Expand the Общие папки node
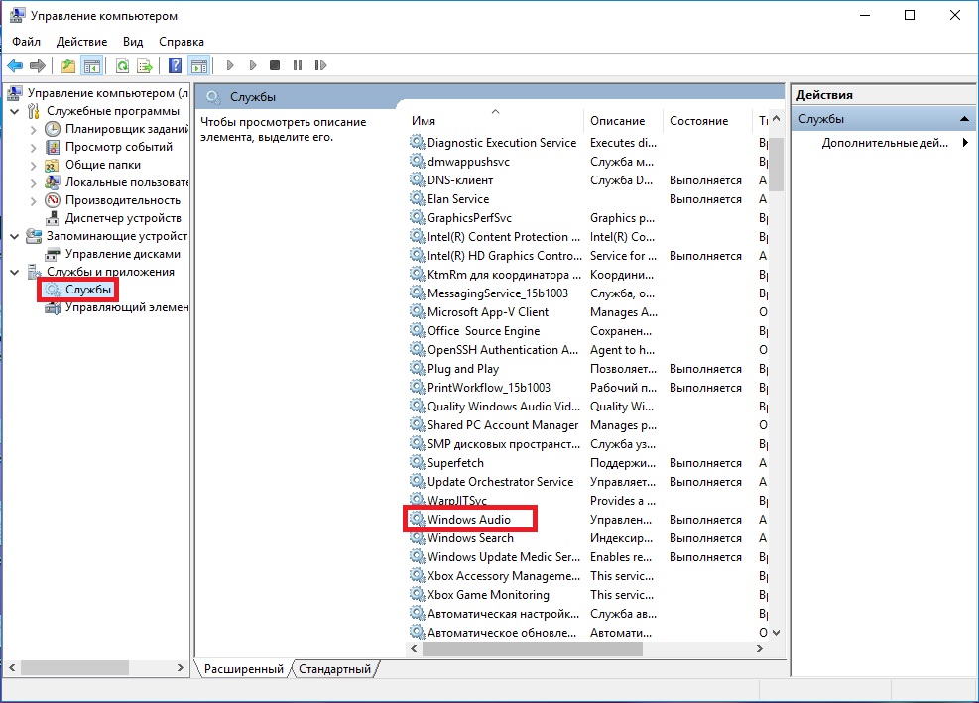Screen dimensions: 979x703 click(x=33, y=166)
